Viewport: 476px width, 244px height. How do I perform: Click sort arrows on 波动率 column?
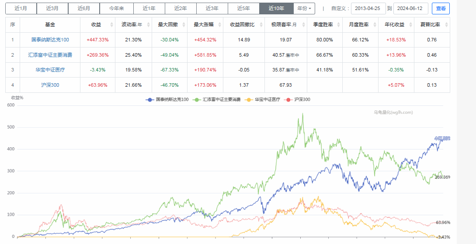click(x=148, y=25)
